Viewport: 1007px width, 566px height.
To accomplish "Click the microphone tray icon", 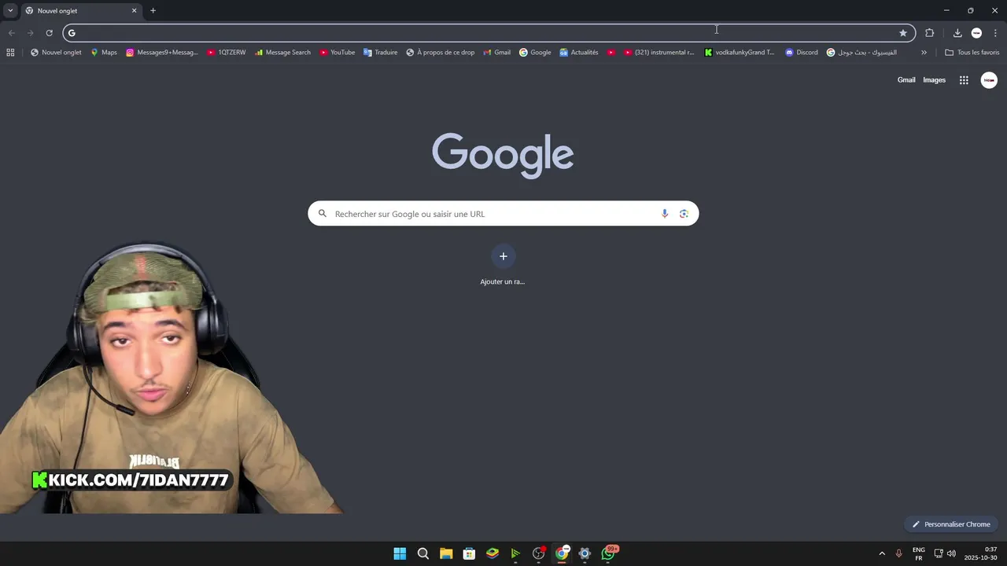I will pos(898,553).
